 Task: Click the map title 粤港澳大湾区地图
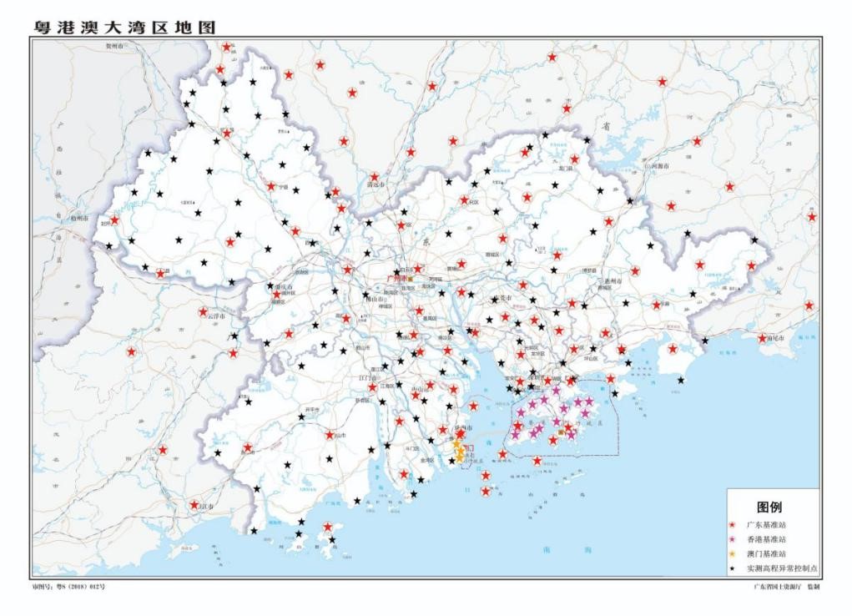tap(124, 27)
